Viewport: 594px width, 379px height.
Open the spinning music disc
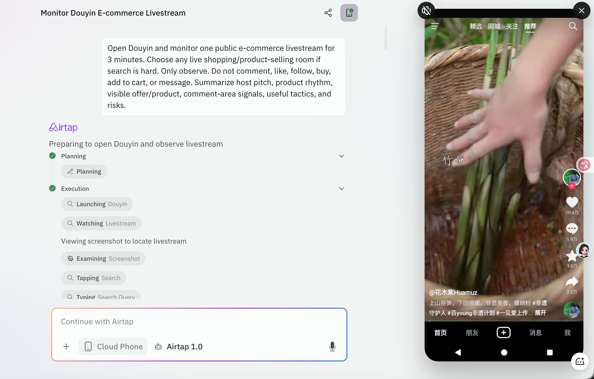click(572, 310)
